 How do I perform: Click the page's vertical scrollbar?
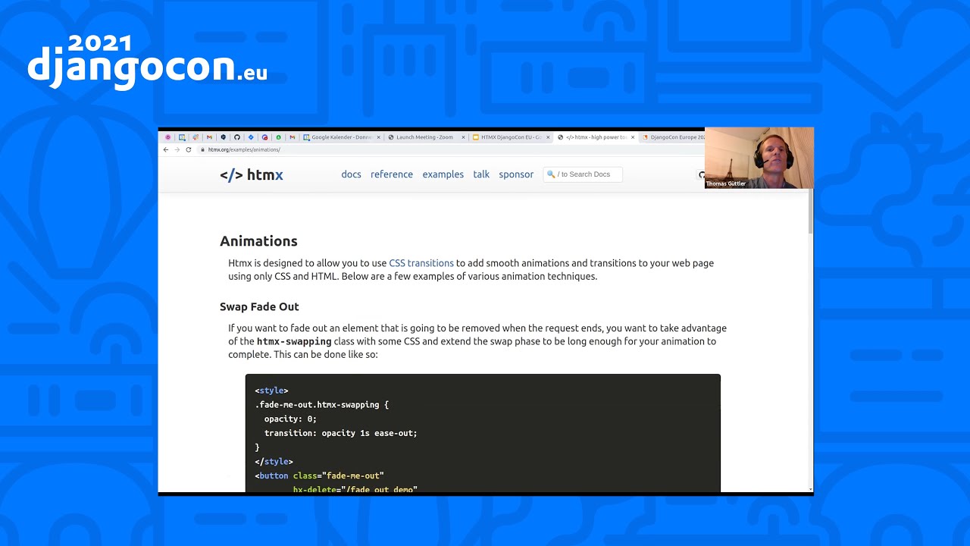[x=810, y=211]
